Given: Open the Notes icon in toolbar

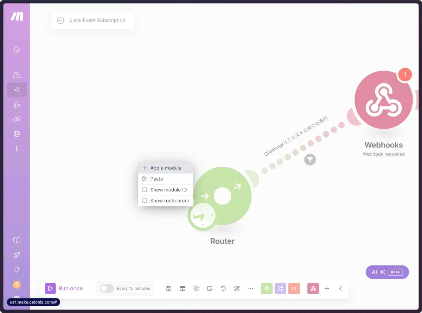Looking at the screenshot, I should [x=210, y=288].
